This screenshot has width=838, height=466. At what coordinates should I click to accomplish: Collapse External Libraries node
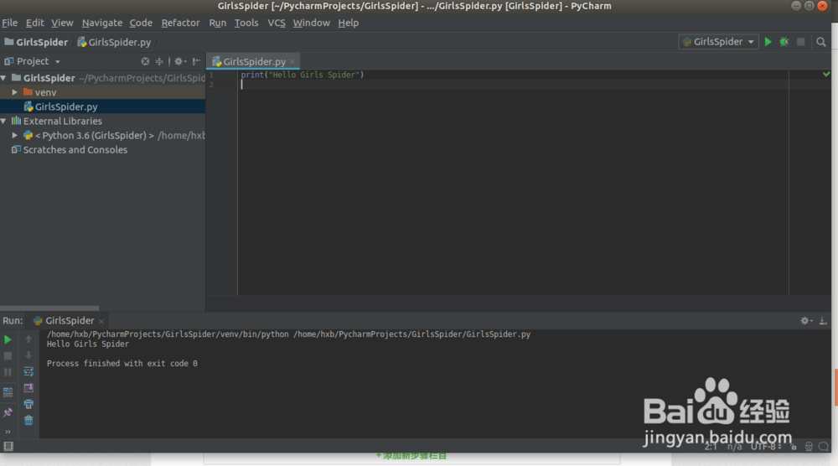pos(3,122)
